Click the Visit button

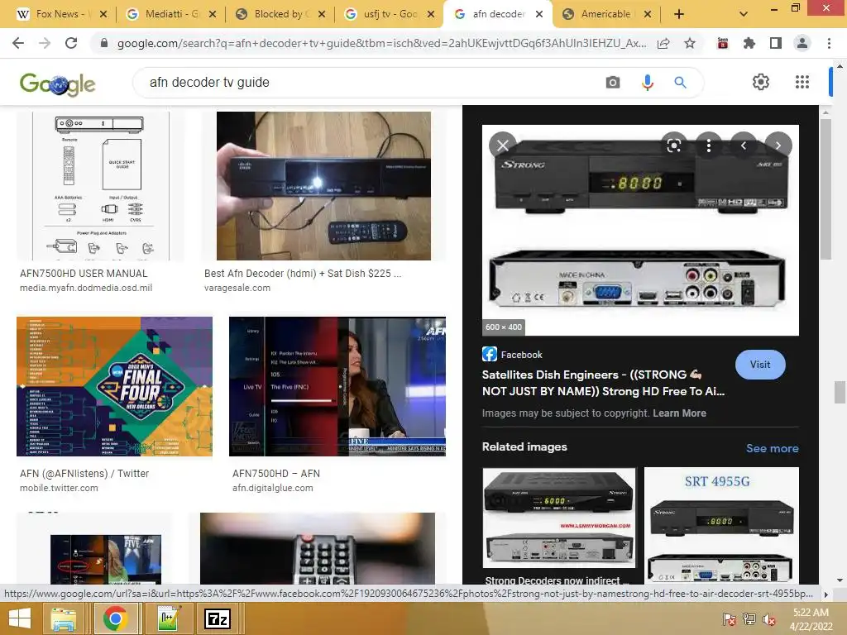point(760,365)
